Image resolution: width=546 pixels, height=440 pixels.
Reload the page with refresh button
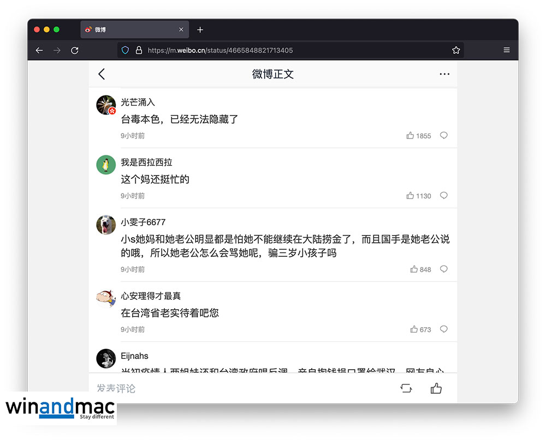point(75,50)
